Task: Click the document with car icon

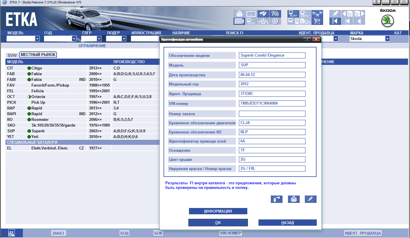Action: (x=305, y=21)
